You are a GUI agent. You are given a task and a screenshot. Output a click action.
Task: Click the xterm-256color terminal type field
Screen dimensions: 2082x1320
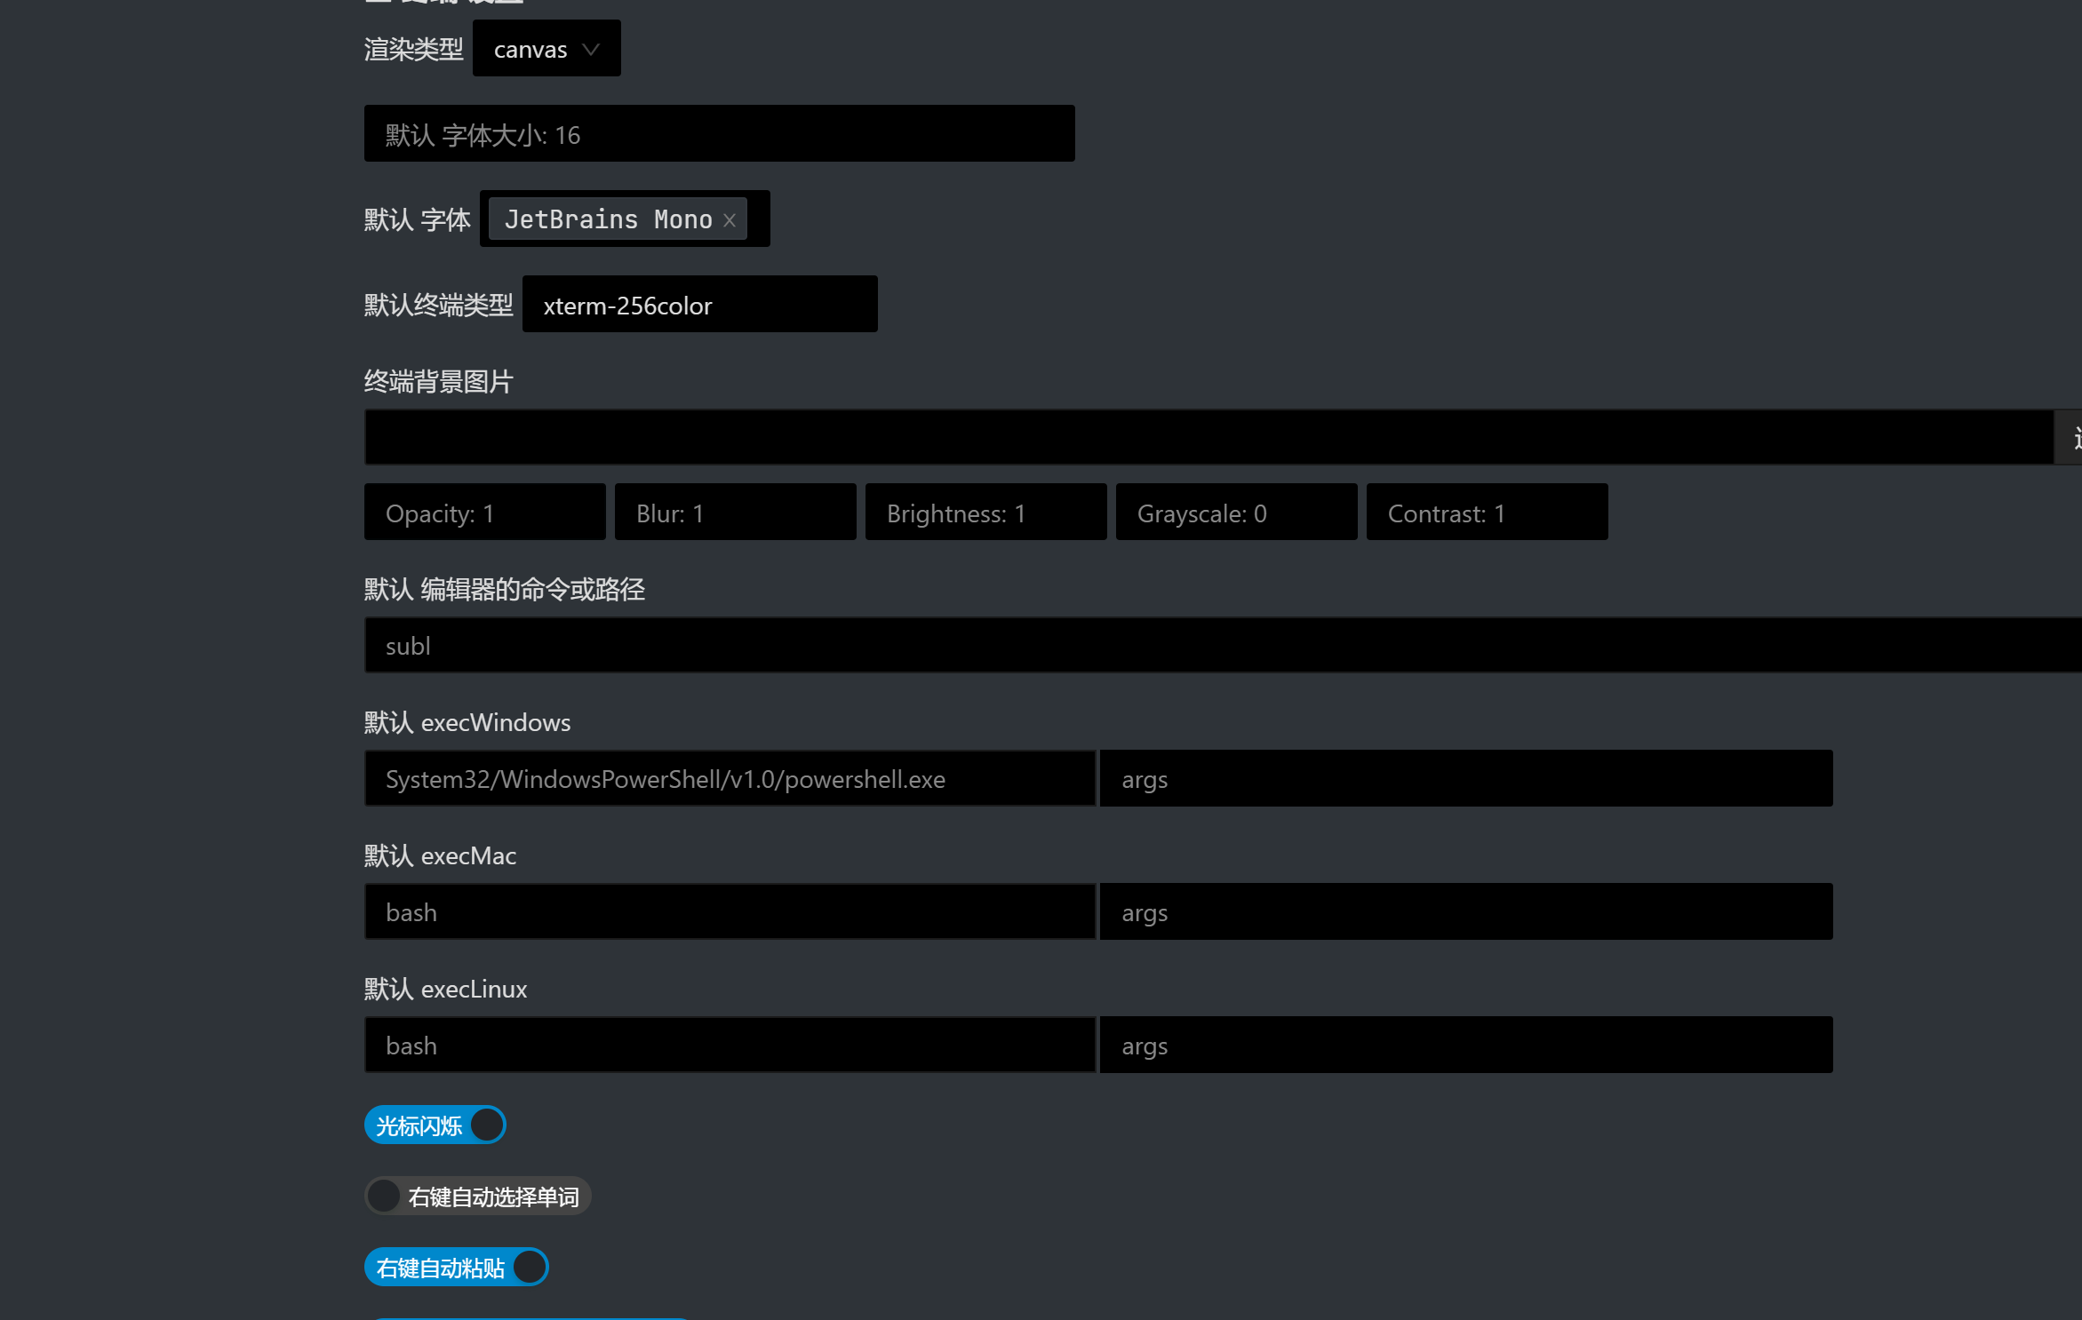pos(699,305)
